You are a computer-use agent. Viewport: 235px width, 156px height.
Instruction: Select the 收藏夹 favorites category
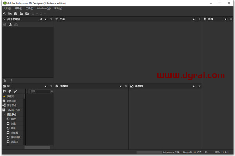click(10, 96)
